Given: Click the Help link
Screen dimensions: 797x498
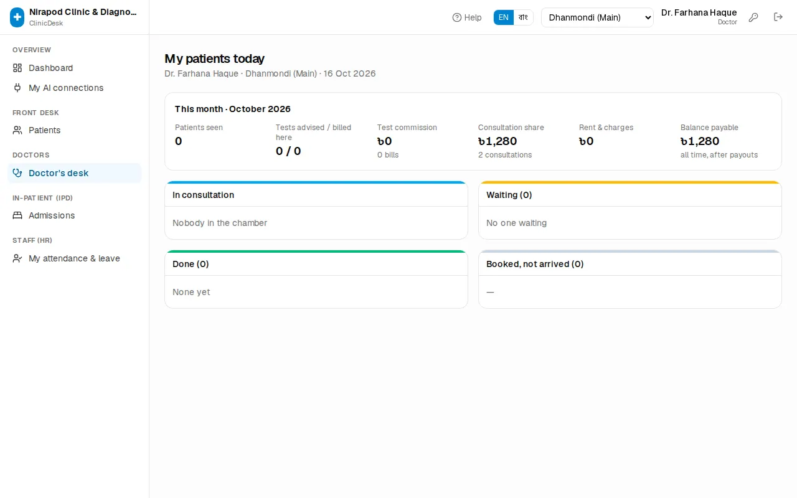Looking at the screenshot, I should pos(467,17).
